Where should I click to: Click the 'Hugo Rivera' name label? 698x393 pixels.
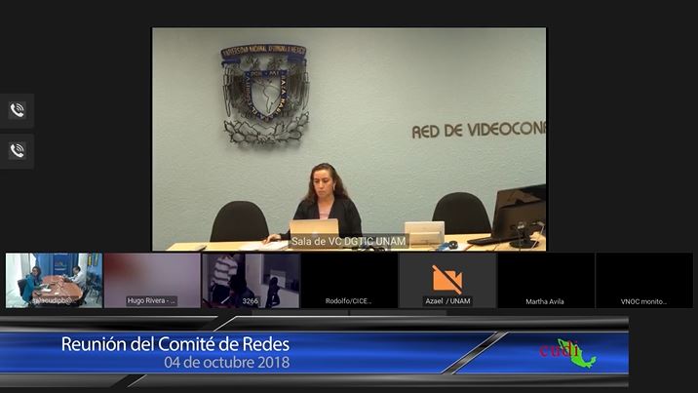[152, 301]
